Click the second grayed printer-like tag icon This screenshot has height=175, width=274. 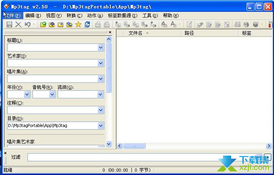[x=107, y=24]
